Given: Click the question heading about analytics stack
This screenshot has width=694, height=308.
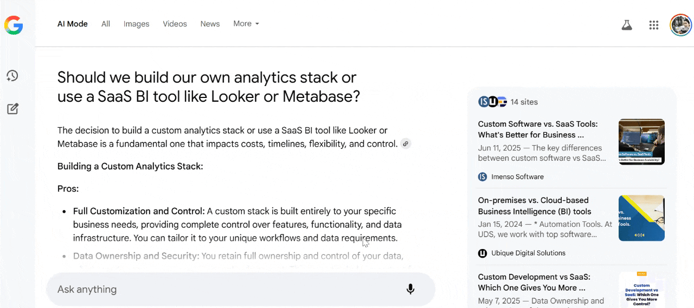Looking at the screenshot, I should pos(209,87).
